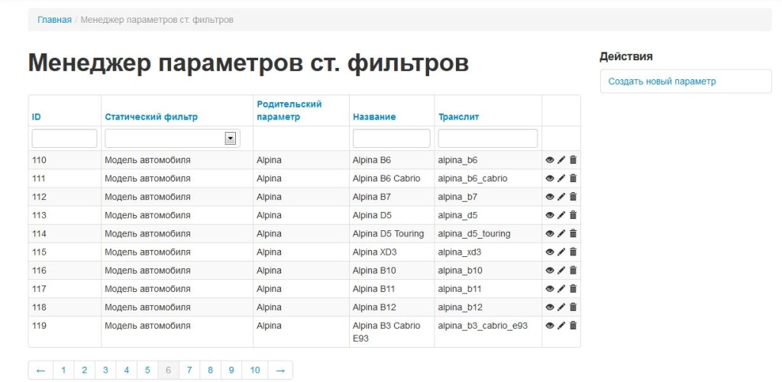Image resolution: width=782 pixels, height=382 pixels.
Task: Delete Alpina B6 Cabrio row trash icon
Action: pyautogui.click(x=573, y=178)
